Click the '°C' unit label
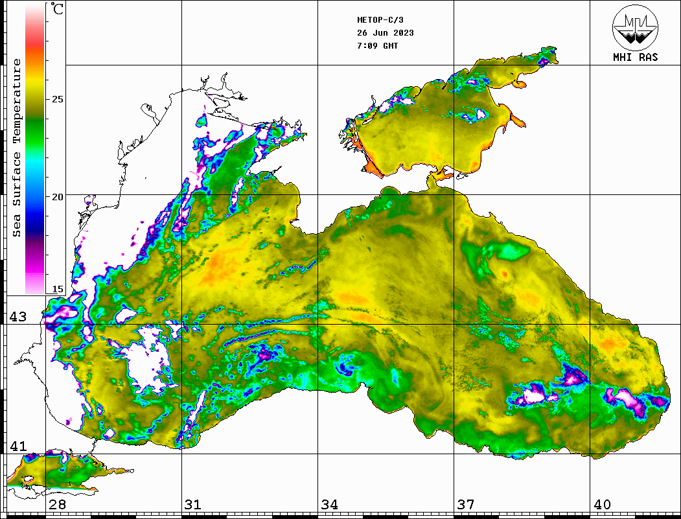The height and width of the screenshot is (519, 681). point(57,8)
